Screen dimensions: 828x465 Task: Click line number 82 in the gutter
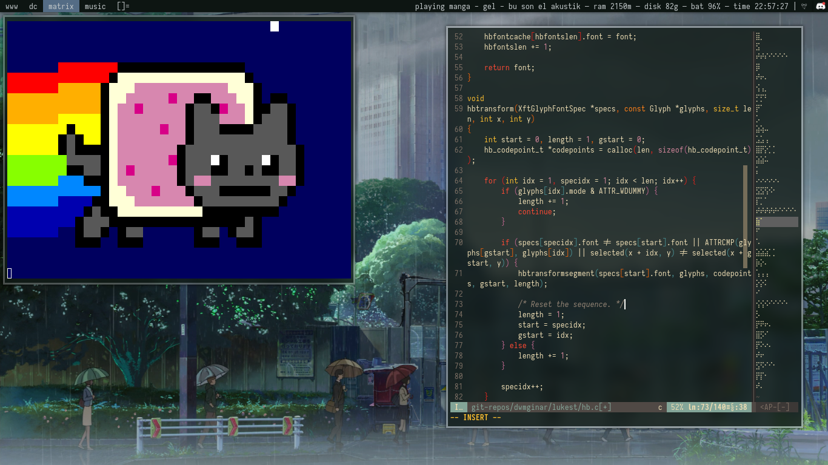click(458, 397)
